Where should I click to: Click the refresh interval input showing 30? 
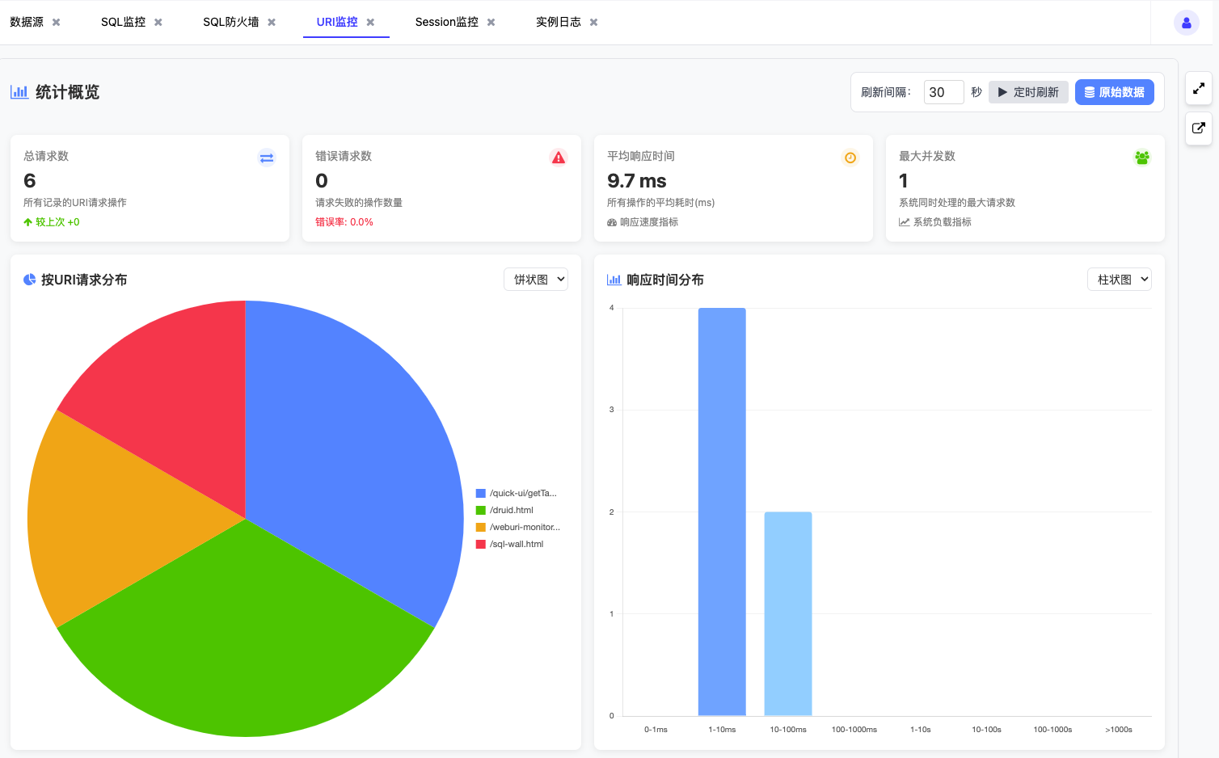(x=943, y=91)
